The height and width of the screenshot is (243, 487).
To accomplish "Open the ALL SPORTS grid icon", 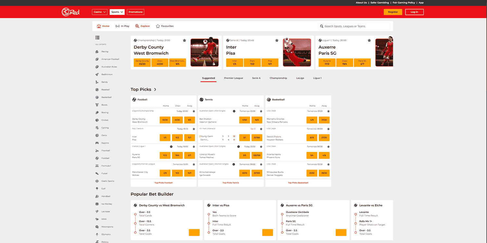I will (97, 37).
